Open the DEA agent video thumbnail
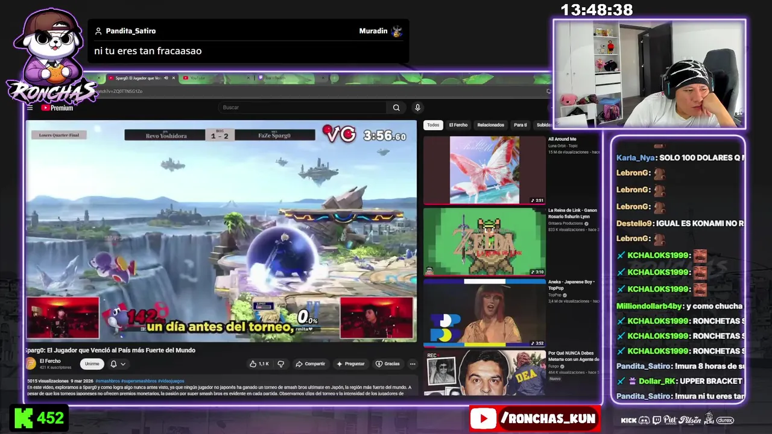 coord(484,373)
